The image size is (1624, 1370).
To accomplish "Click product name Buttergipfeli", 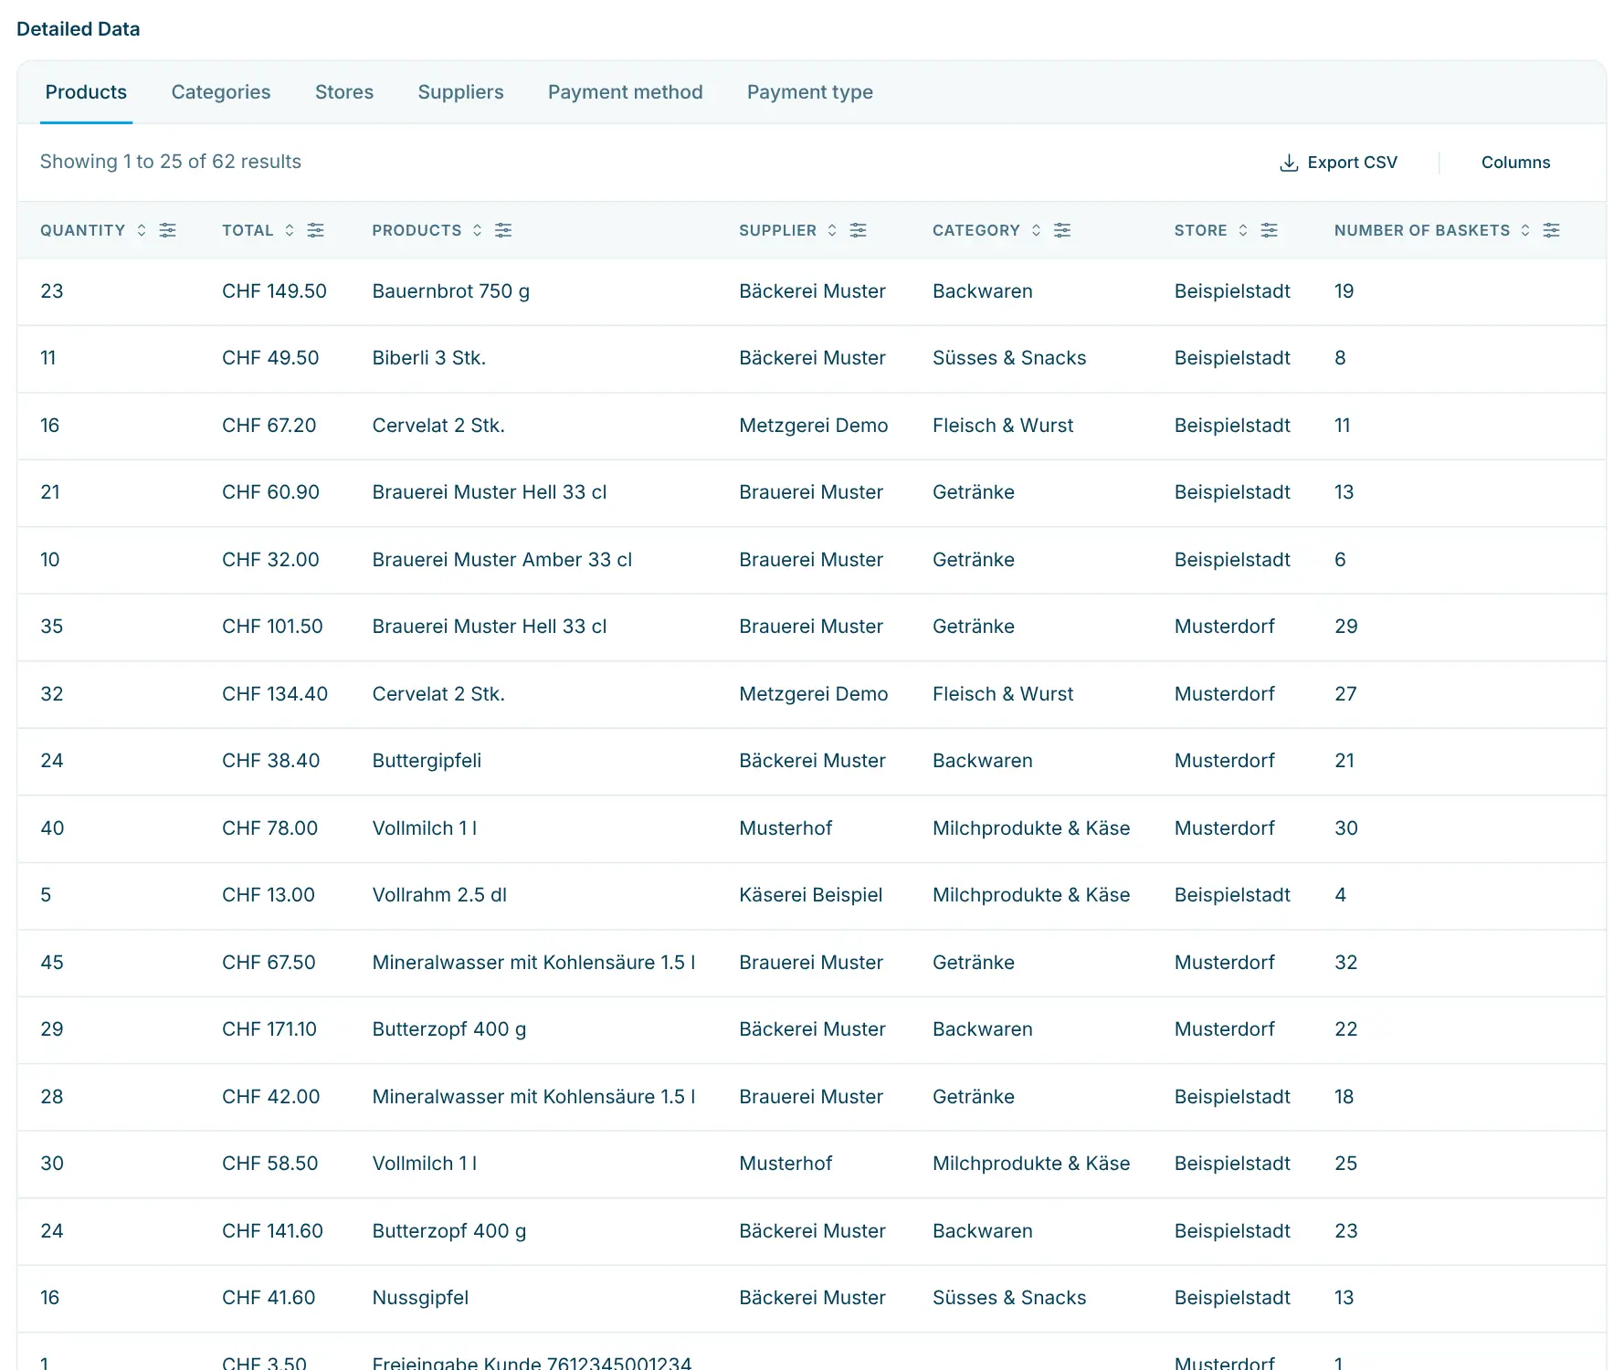I will [427, 761].
